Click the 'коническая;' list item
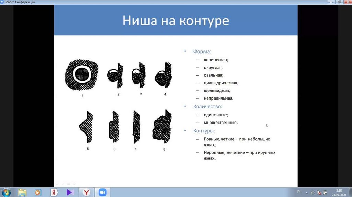The image size is (352, 197). click(216, 60)
